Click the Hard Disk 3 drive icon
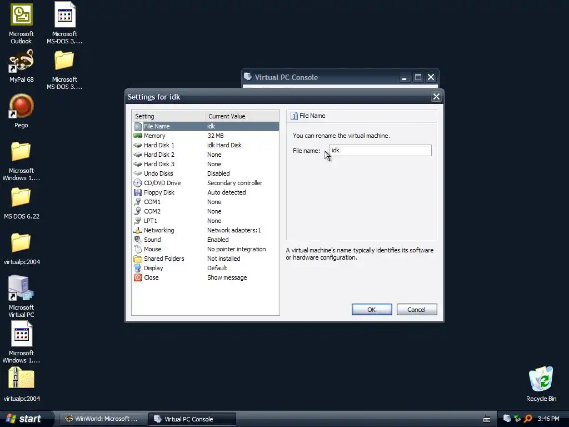 (138, 164)
